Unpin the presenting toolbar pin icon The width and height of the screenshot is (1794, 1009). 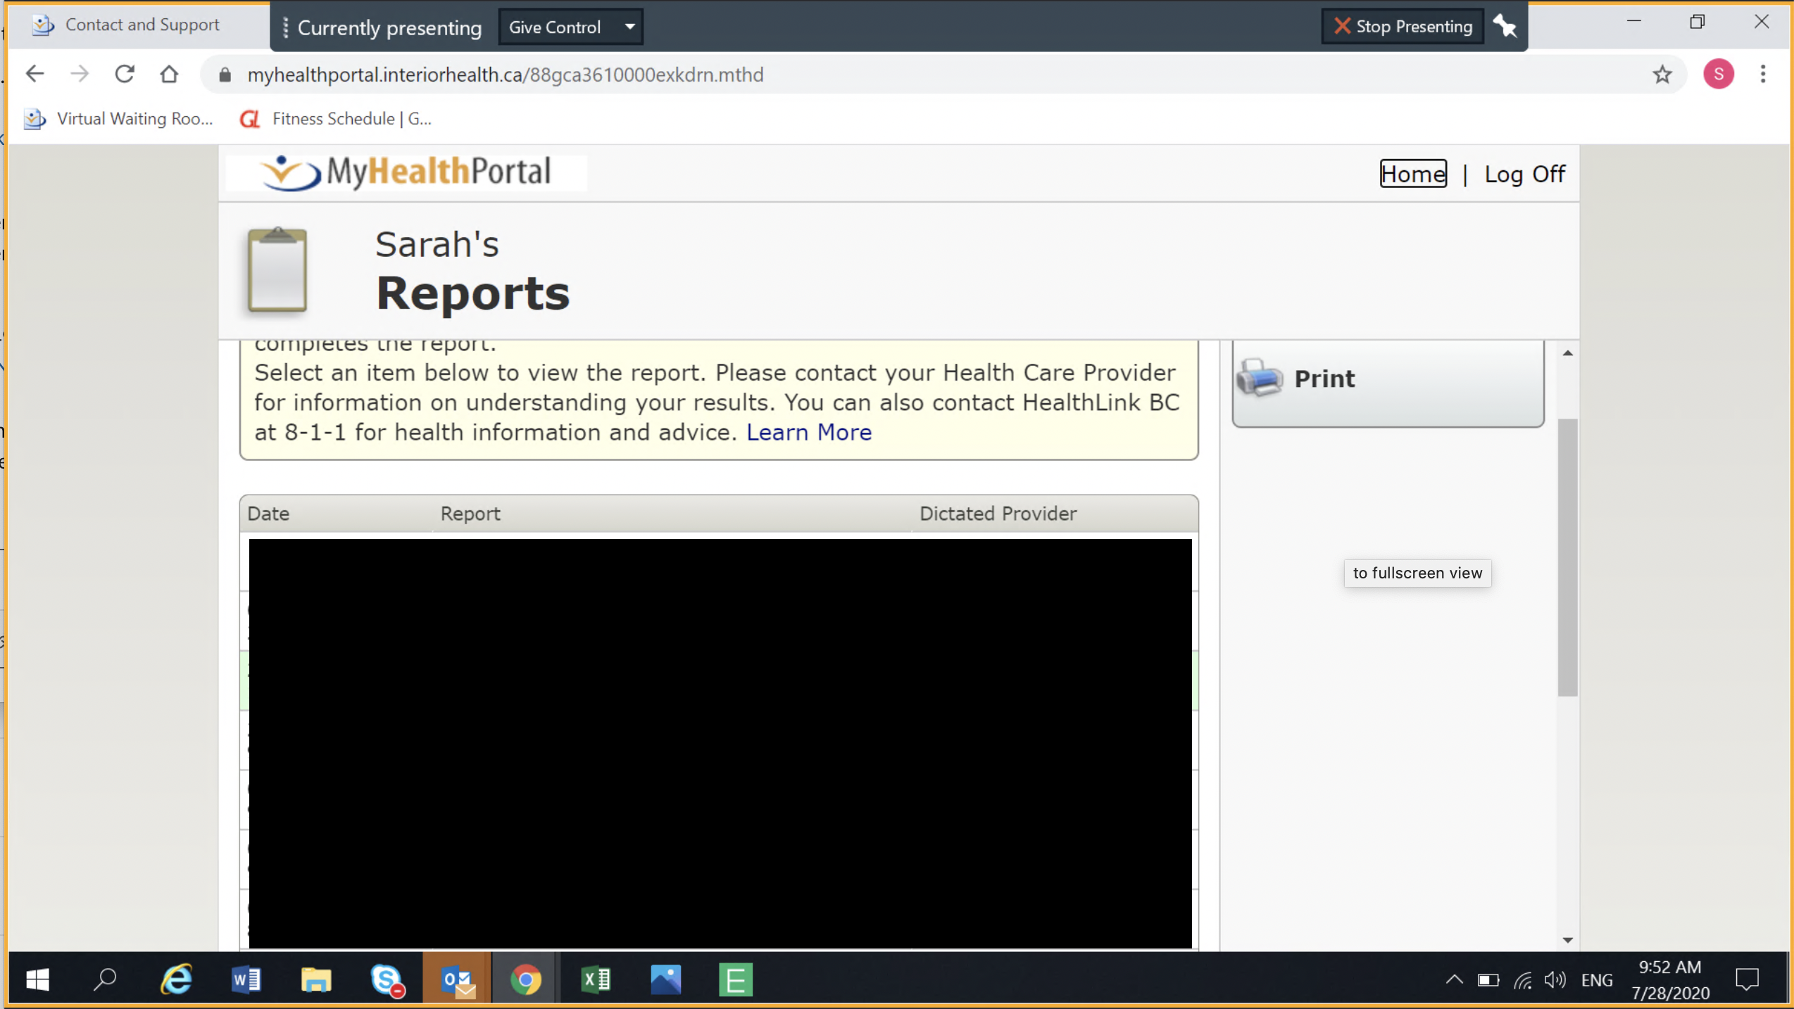click(1505, 27)
